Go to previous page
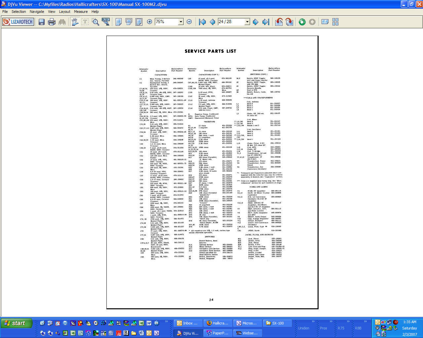The height and width of the screenshot is (338, 423). click(212, 22)
